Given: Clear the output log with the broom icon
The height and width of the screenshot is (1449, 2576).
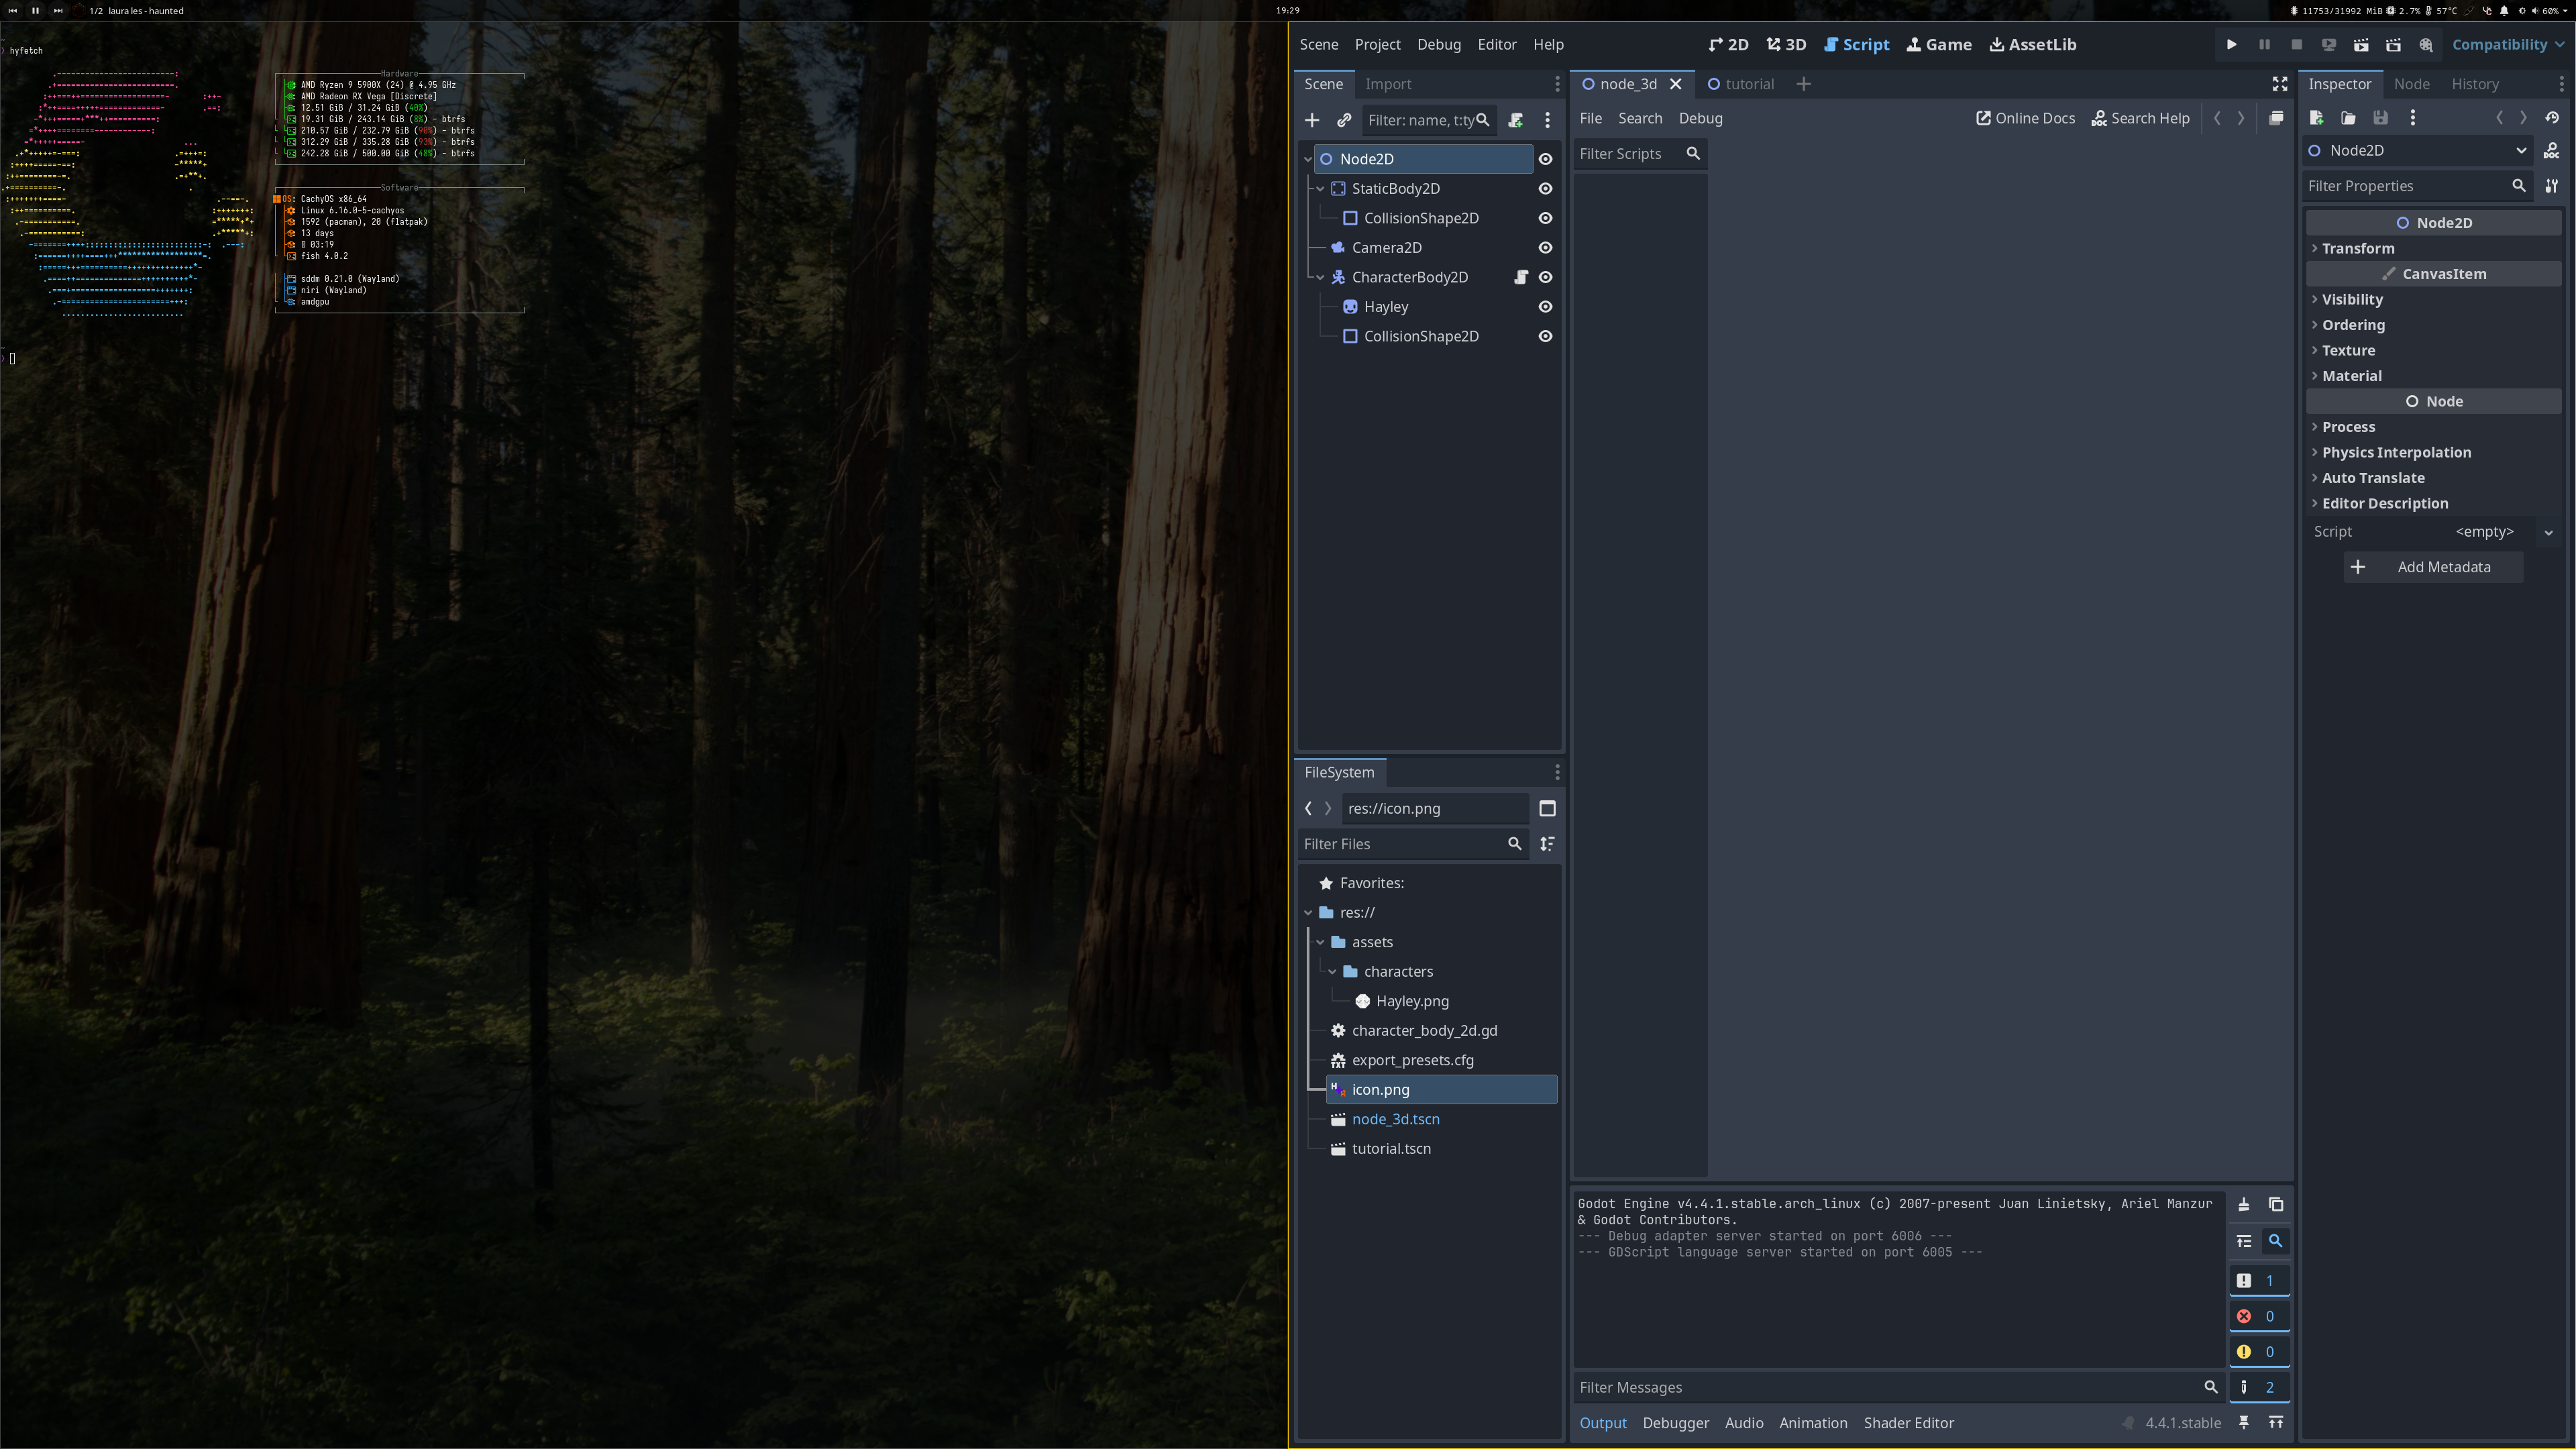Looking at the screenshot, I should point(2243,1205).
